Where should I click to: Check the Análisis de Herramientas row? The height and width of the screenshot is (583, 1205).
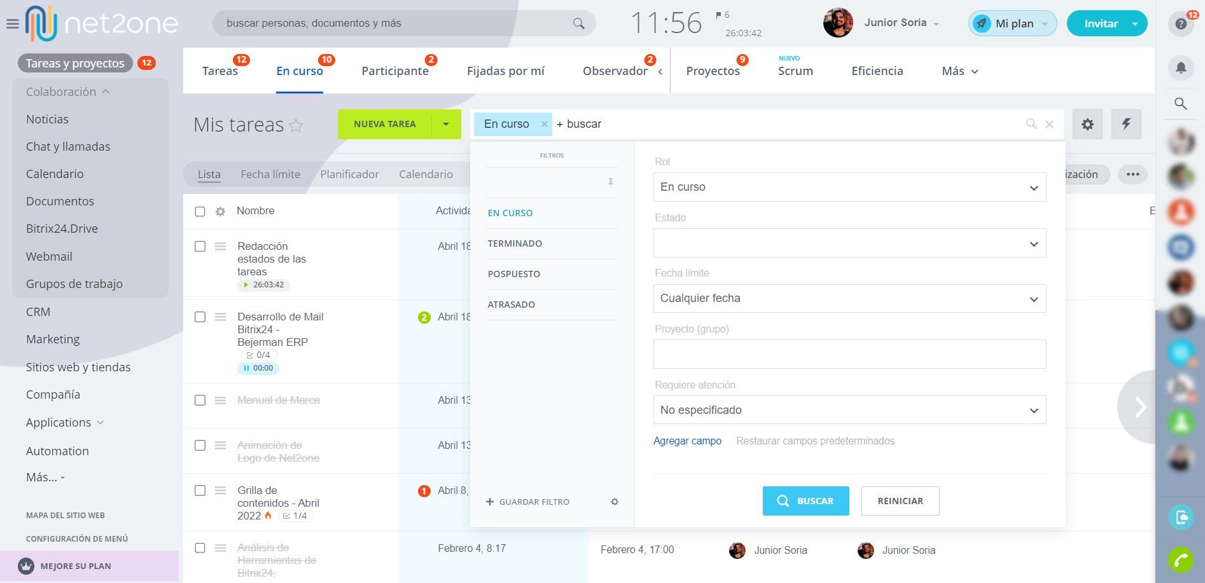pyautogui.click(x=200, y=547)
